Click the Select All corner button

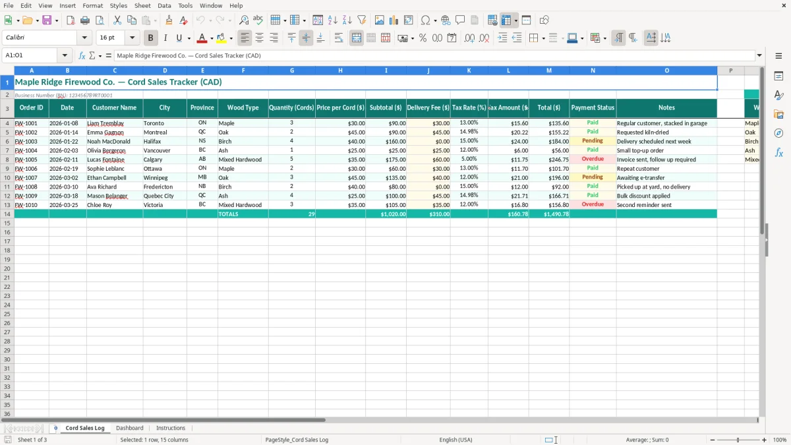[7, 71]
